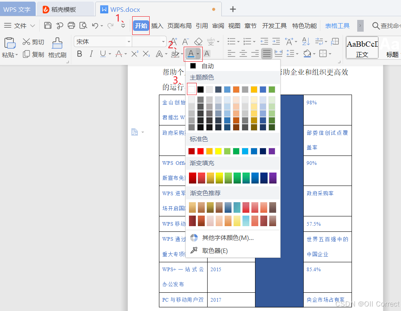This screenshot has height=311, width=401.
Task: Click the WPS 文字 home button
Action: coord(17,9)
